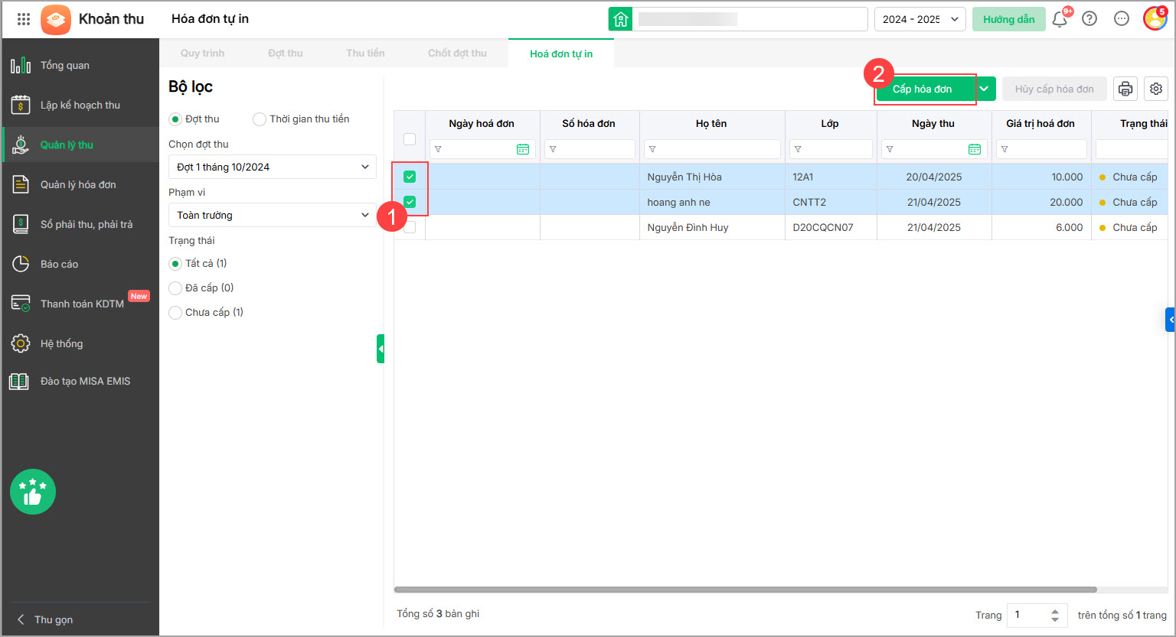1176x637 pixels.
Task: Open the notifications bell icon
Action: pos(1060,19)
